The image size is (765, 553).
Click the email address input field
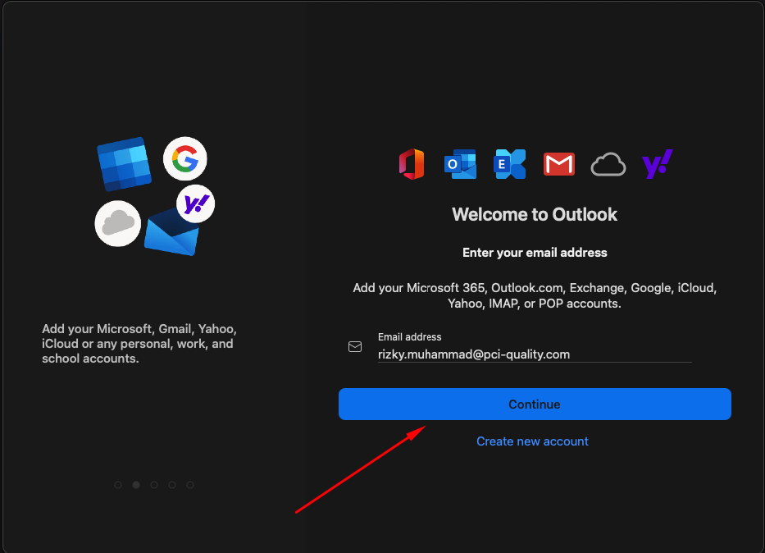(x=533, y=354)
